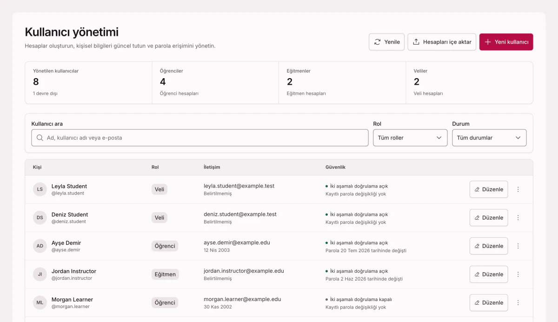Focus the Kullanıcı ara search field
The height and width of the screenshot is (322, 558).
click(200, 138)
